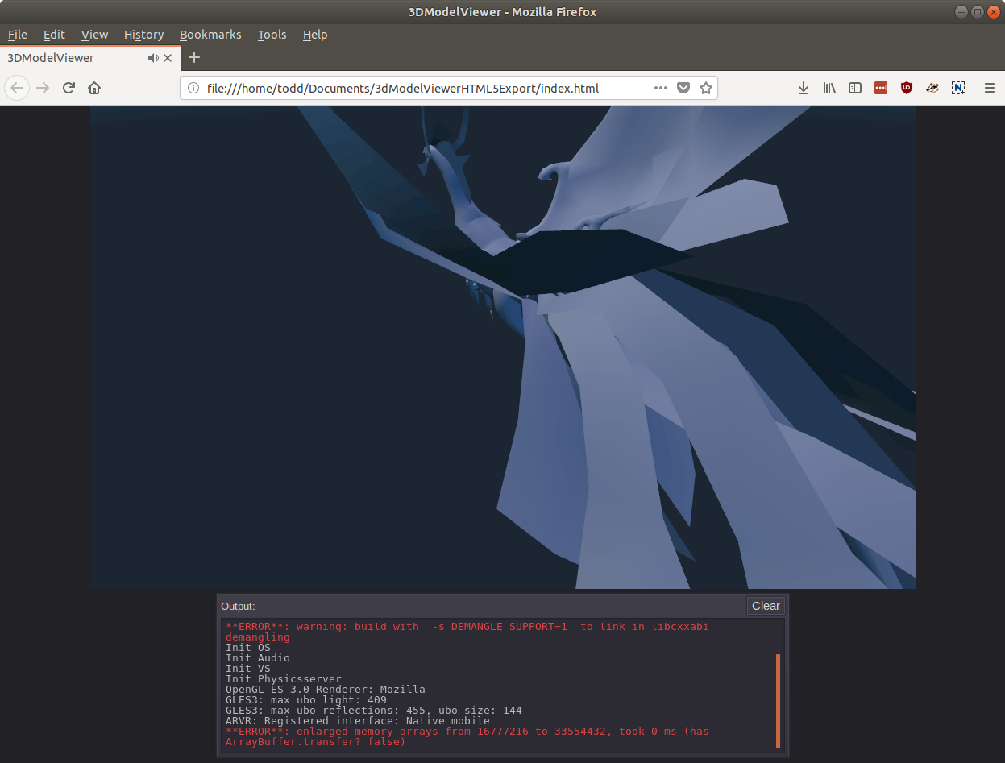Screen dimensions: 1005x763
Task: Open the page actions ellipsis menu
Action: (660, 88)
